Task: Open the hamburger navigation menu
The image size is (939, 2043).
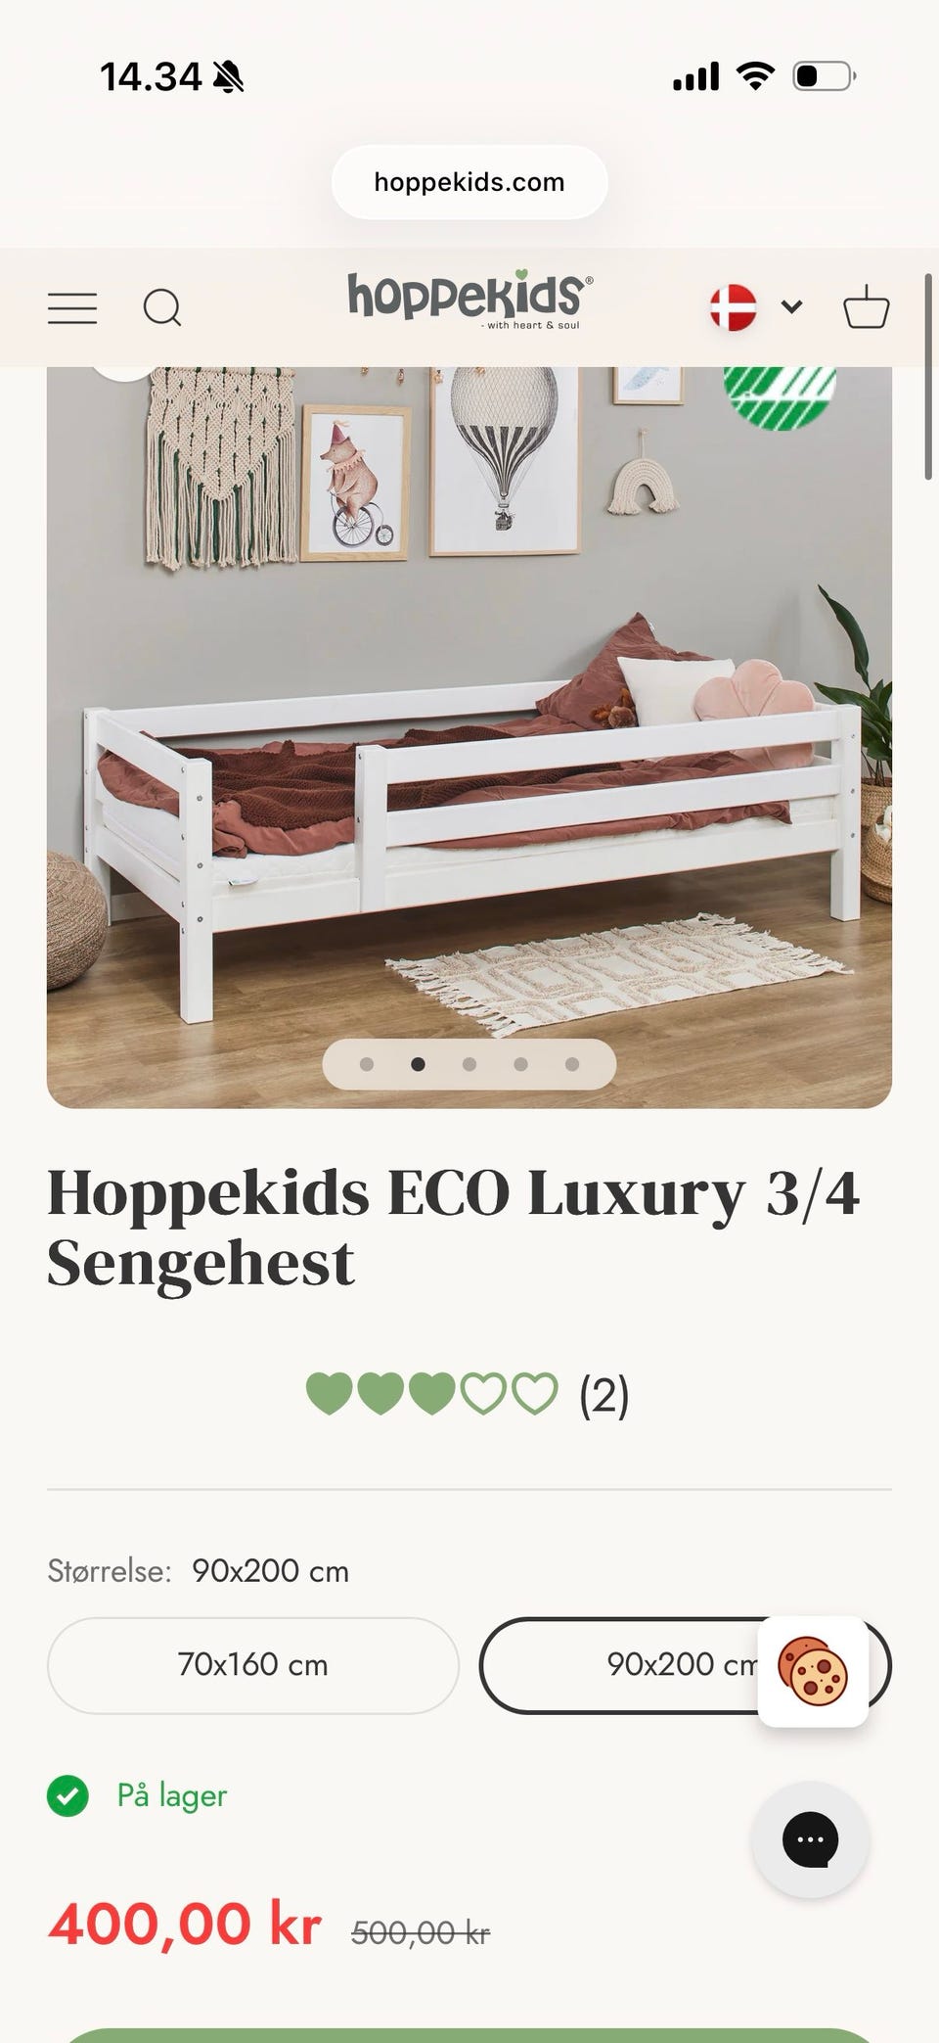Action: 72,308
